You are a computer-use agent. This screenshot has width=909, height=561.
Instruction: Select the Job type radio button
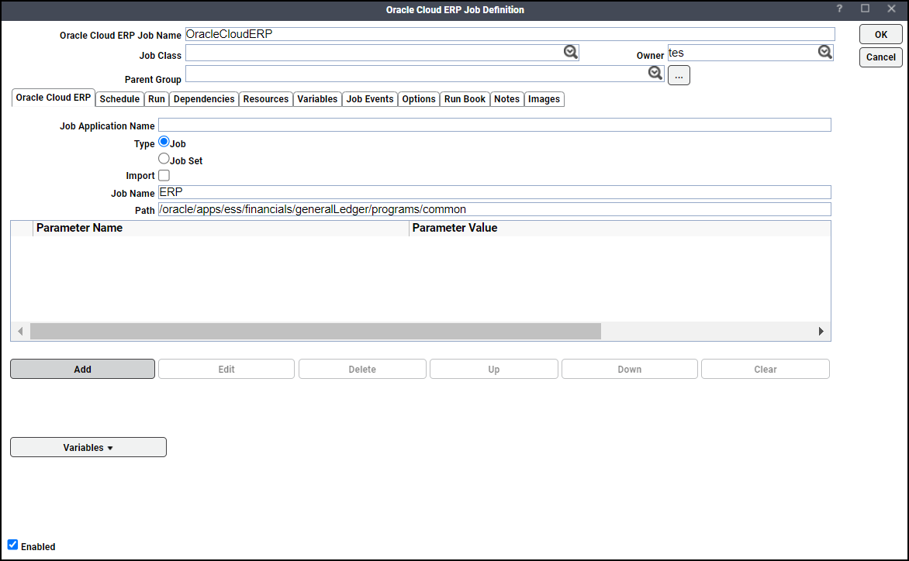164,141
